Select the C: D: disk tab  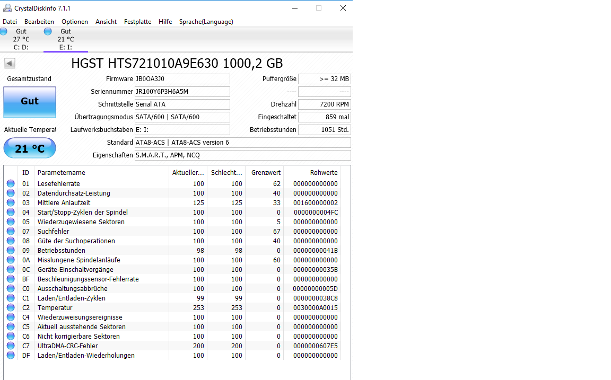pos(21,39)
